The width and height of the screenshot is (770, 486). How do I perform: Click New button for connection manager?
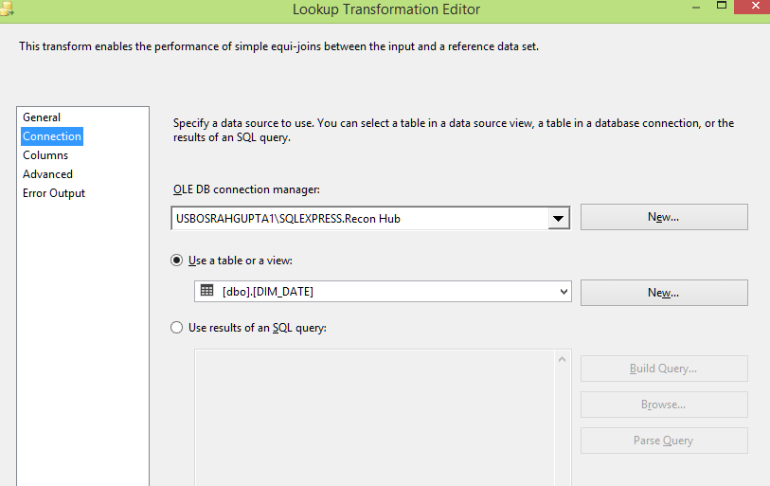[664, 217]
